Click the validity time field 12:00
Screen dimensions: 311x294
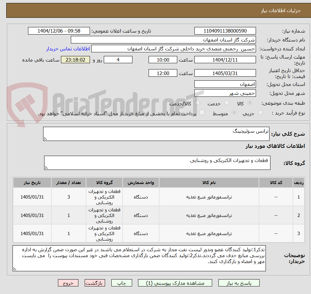click(163, 73)
